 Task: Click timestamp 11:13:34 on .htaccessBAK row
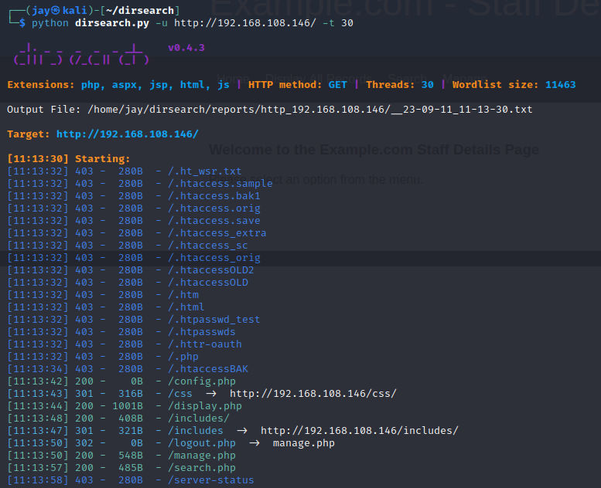coord(38,368)
